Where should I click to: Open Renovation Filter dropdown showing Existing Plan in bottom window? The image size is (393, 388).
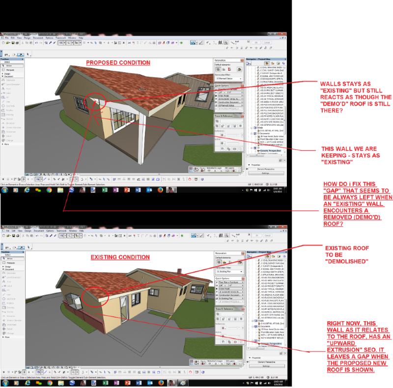pyautogui.click(x=229, y=272)
